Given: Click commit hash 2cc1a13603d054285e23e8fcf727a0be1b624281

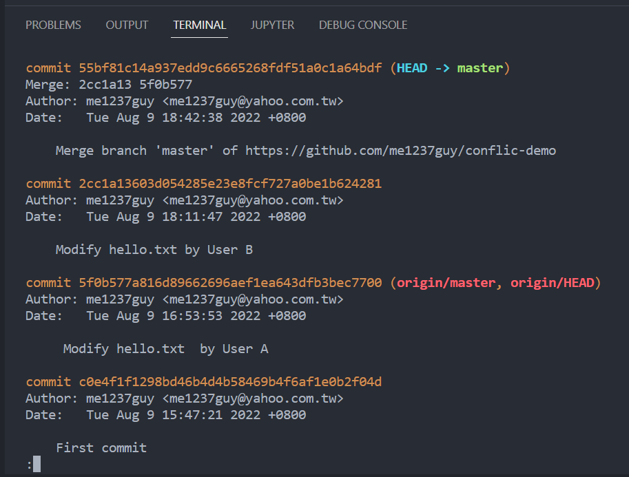Looking at the screenshot, I should (x=230, y=184).
